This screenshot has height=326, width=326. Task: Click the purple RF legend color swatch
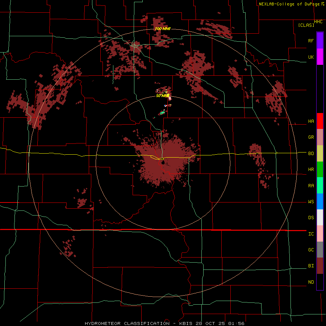(x=320, y=41)
